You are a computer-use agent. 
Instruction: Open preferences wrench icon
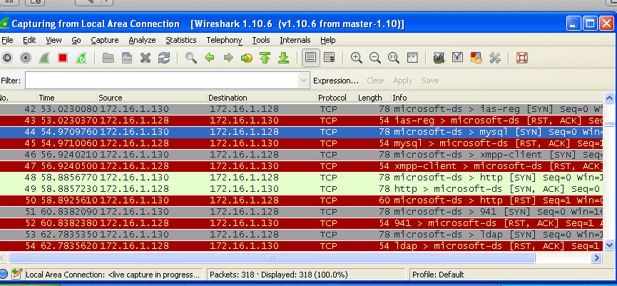click(494, 58)
